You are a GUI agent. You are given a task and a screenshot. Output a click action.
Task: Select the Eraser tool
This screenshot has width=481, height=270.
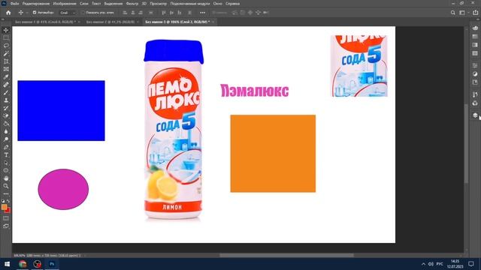click(6, 116)
